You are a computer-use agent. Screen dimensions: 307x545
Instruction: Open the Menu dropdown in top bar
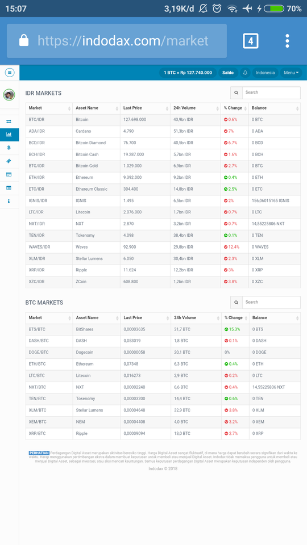pyautogui.click(x=291, y=73)
